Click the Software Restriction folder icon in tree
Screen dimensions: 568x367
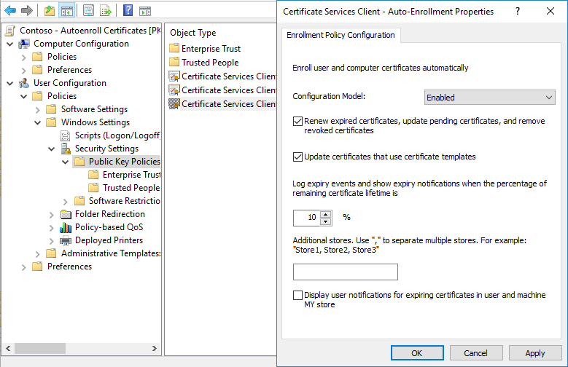coord(79,200)
